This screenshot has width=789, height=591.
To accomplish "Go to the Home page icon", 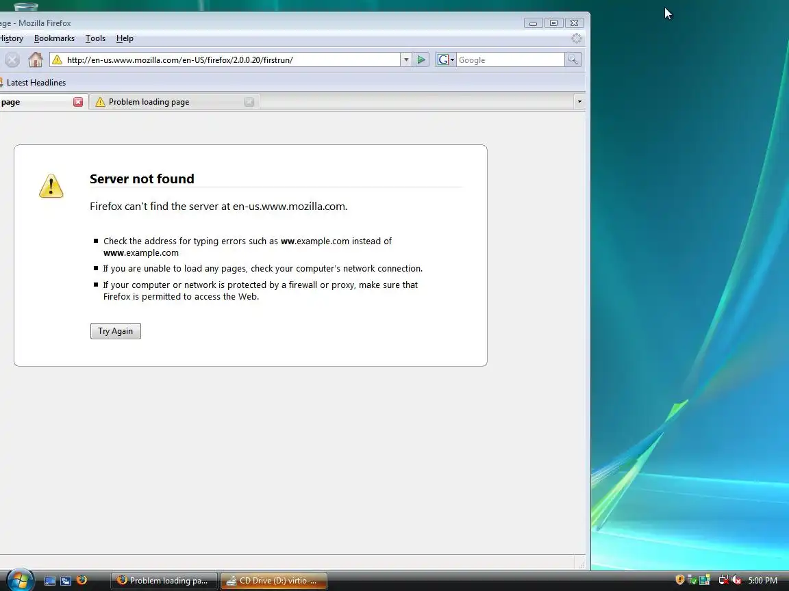I will coord(35,60).
